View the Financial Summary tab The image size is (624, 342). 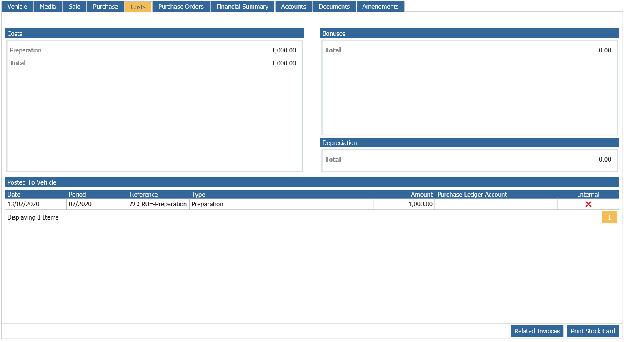click(242, 7)
